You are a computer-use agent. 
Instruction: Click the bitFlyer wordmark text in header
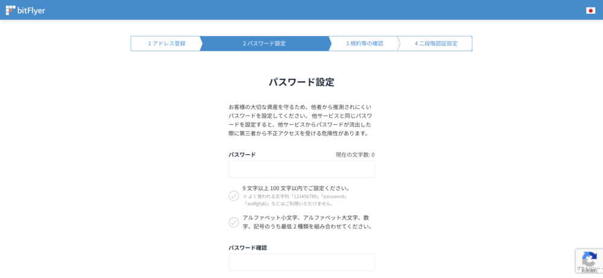tap(31, 10)
